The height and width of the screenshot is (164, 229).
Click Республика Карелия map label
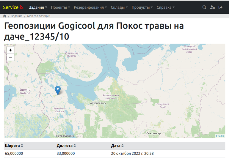[x=60, y=110]
